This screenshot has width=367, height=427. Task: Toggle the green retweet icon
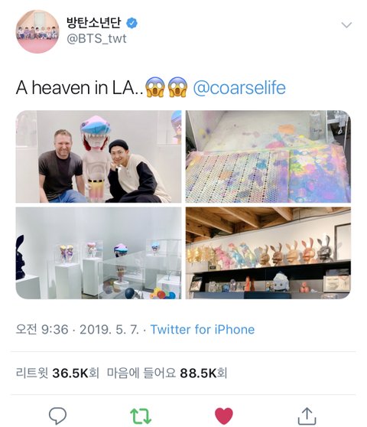(x=141, y=416)
